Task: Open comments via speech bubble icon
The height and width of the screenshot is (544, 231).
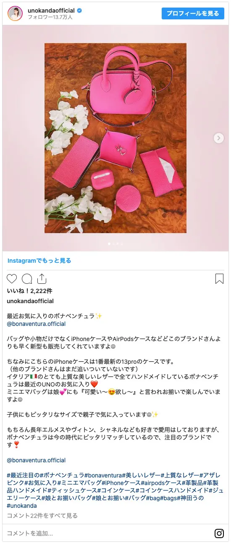Action: pyautogui.click(x=27, y=279)
